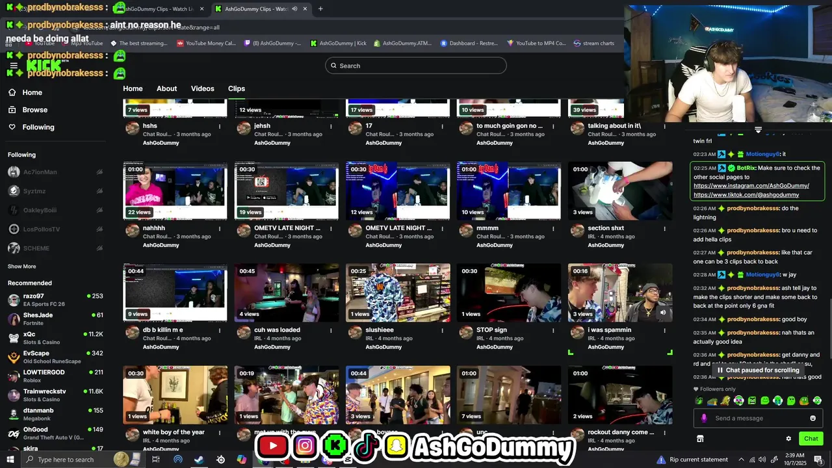The image size is (832, 468).
Task: Mute audio on the active AshGoDummy Clips tab
Action: tap(295, 9)
